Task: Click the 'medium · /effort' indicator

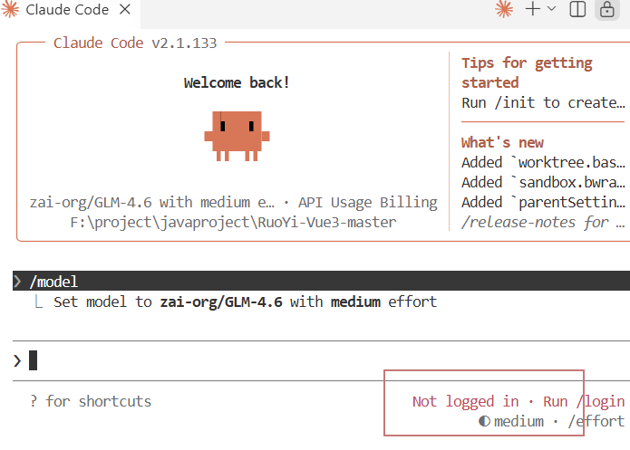Action: pyautogui.click(x=551, y=422)
